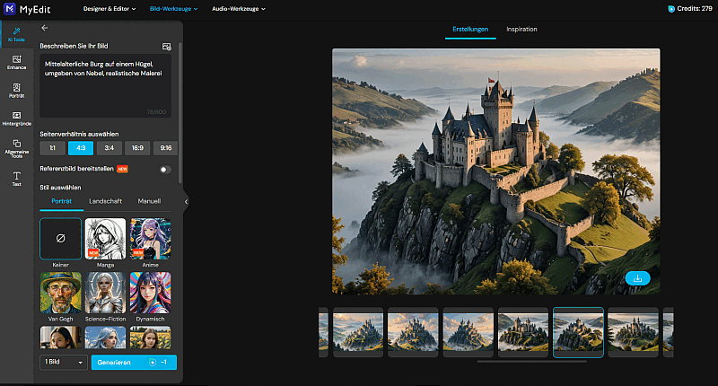Toggle Referenzbild bereitstellen switch

pyautogui.click(x=165, y=169)
